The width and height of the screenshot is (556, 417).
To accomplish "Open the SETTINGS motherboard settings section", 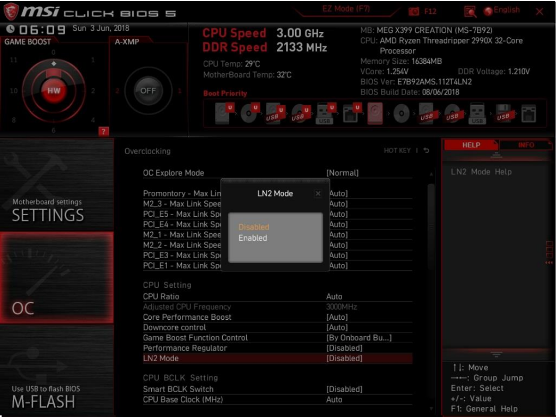I will [x=57, y=184].
